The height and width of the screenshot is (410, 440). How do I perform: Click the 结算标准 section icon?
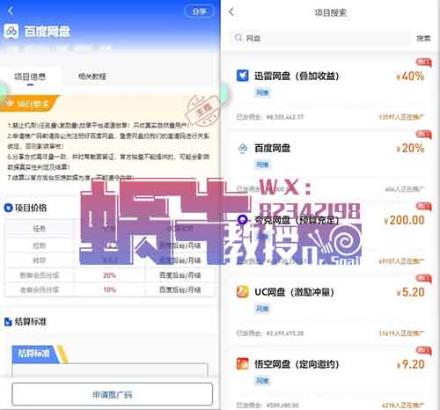8,322
